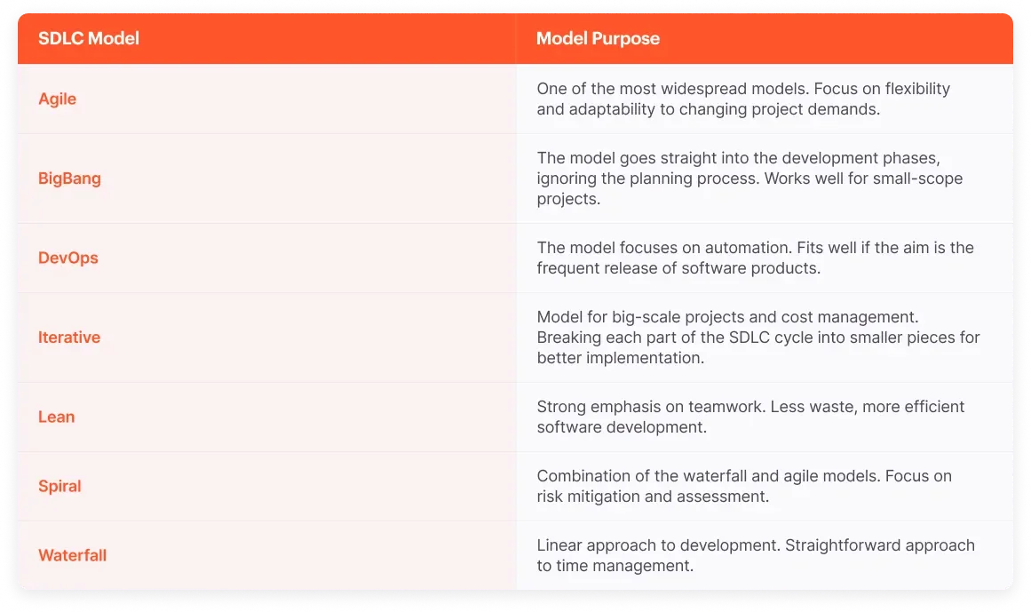
Task: Click the Model Purpose column header
Action: coord(598,38)
